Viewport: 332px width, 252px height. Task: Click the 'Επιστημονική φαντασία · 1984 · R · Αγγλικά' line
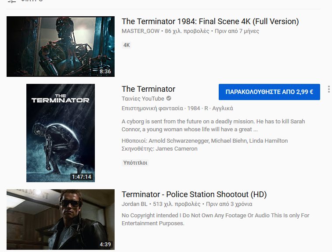(177, 108)
